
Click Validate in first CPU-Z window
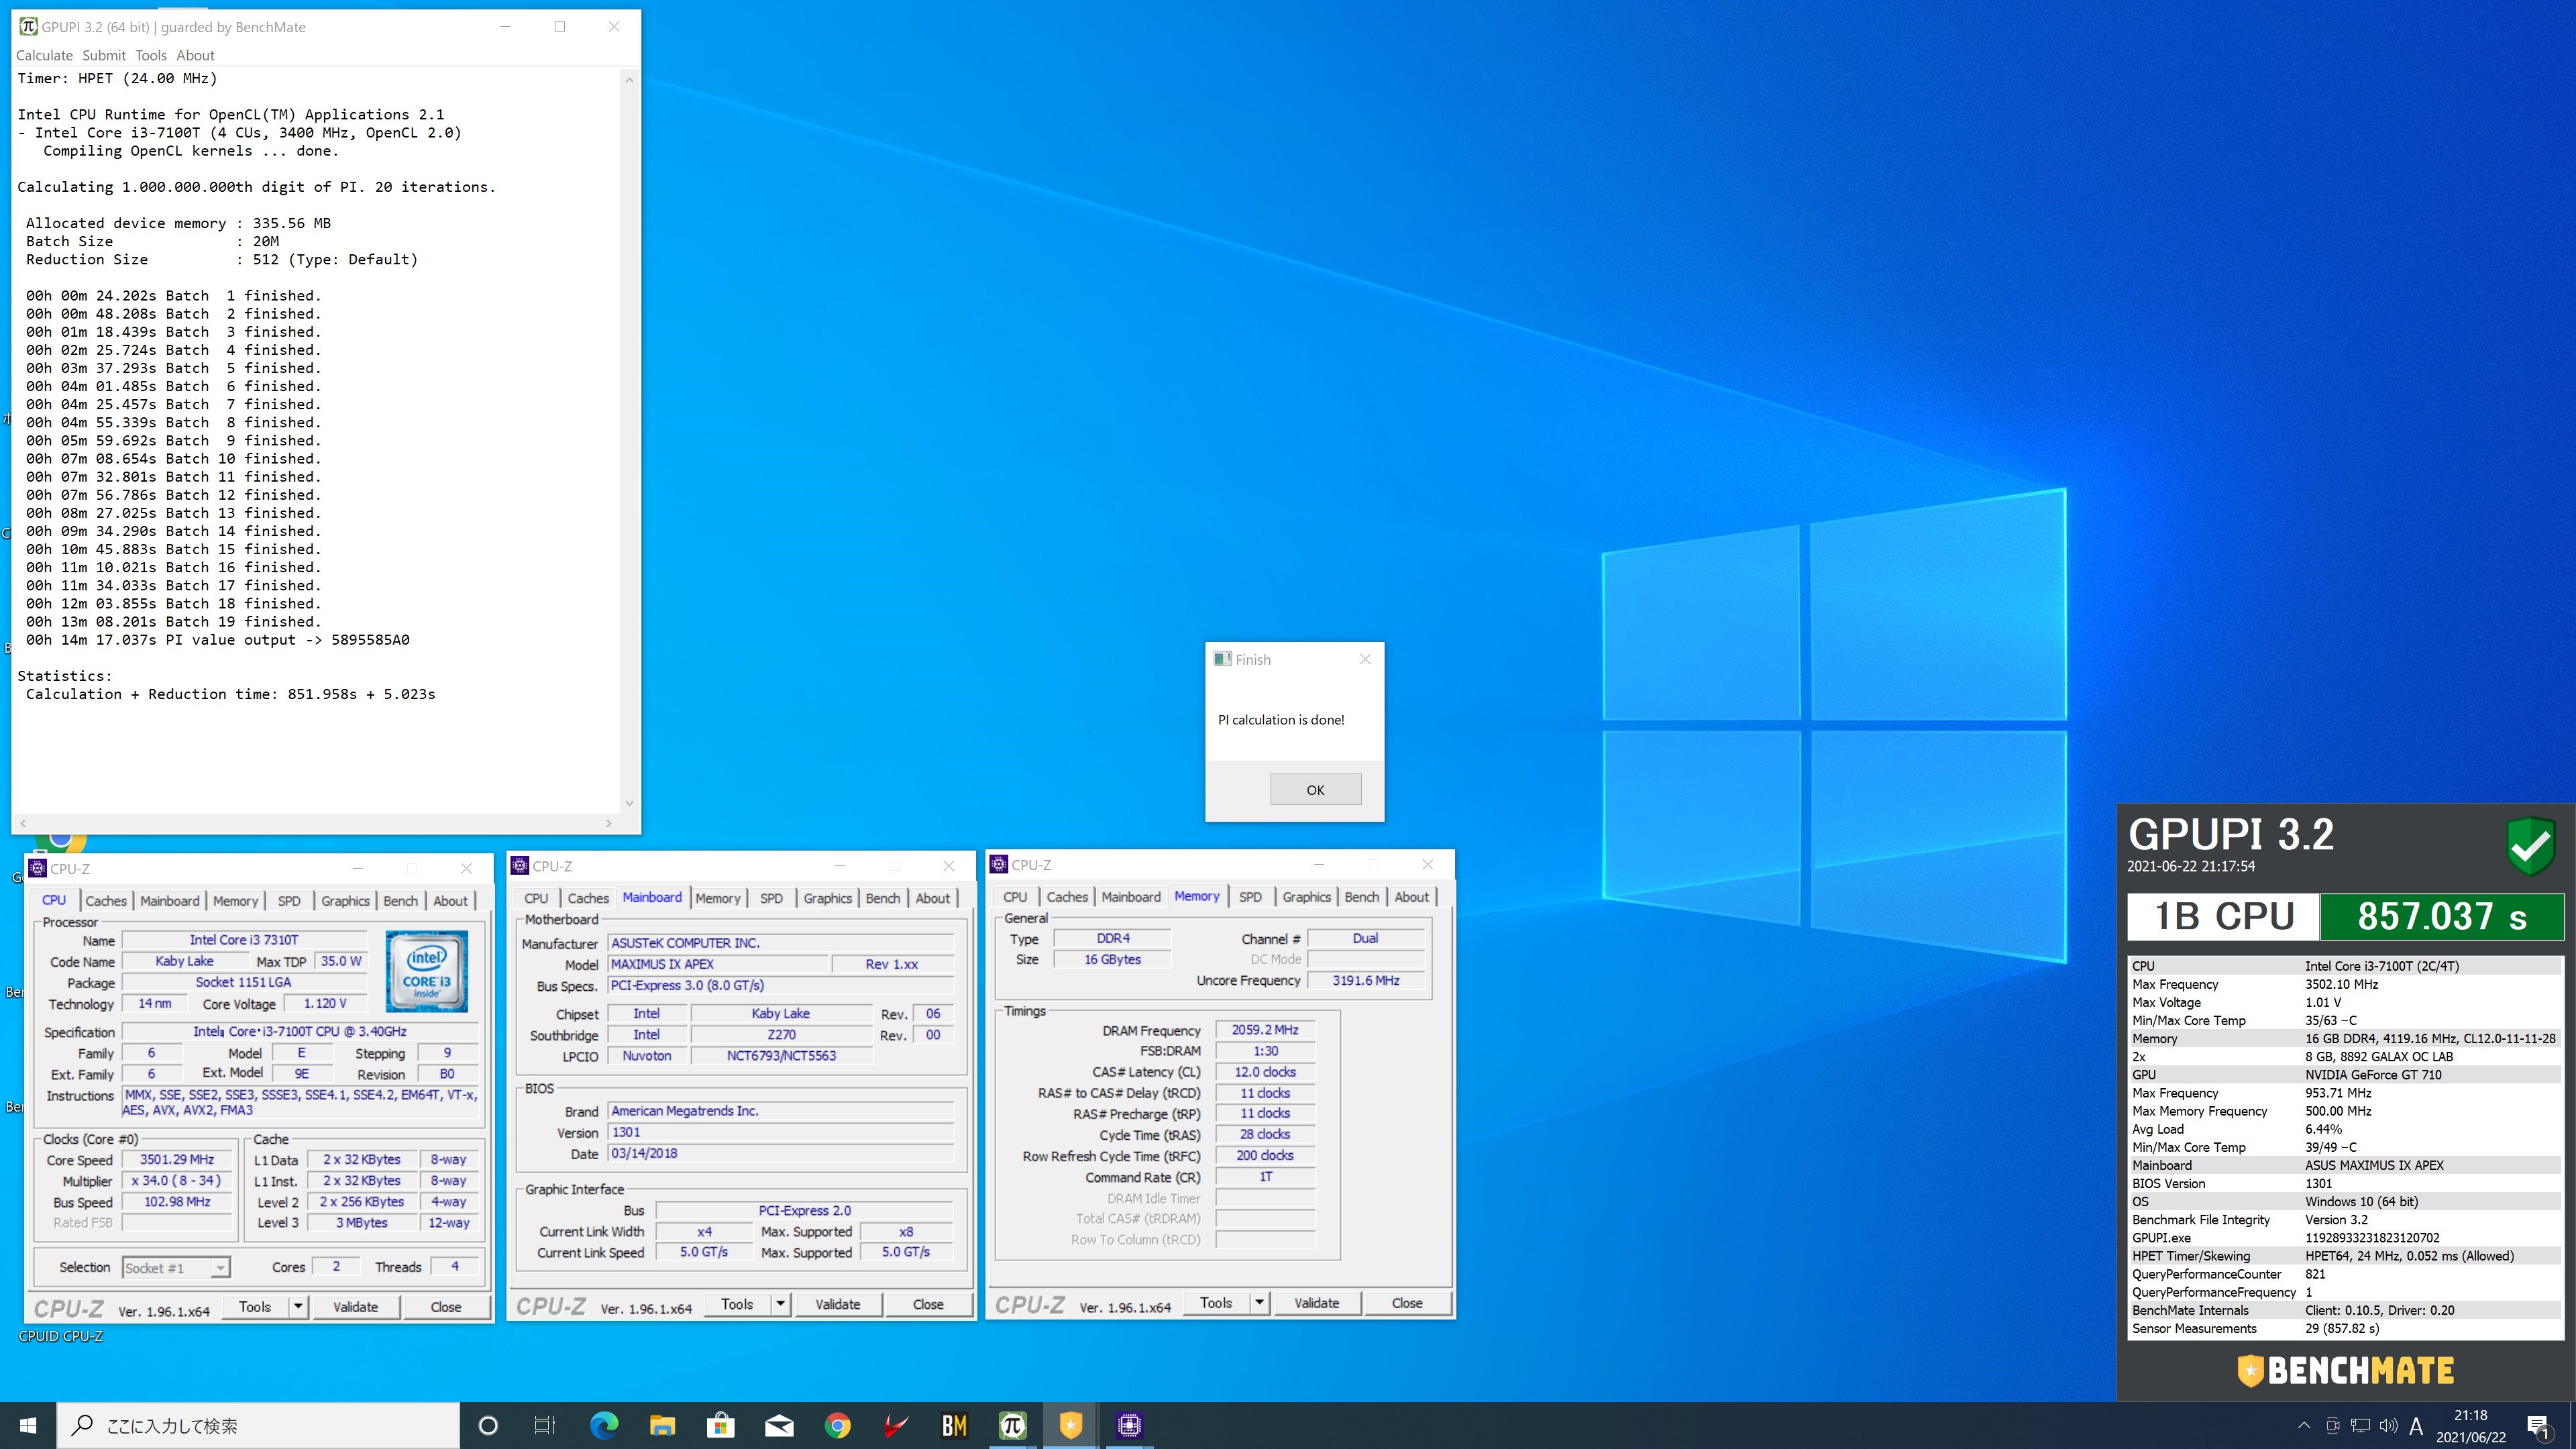(355, 1306)
